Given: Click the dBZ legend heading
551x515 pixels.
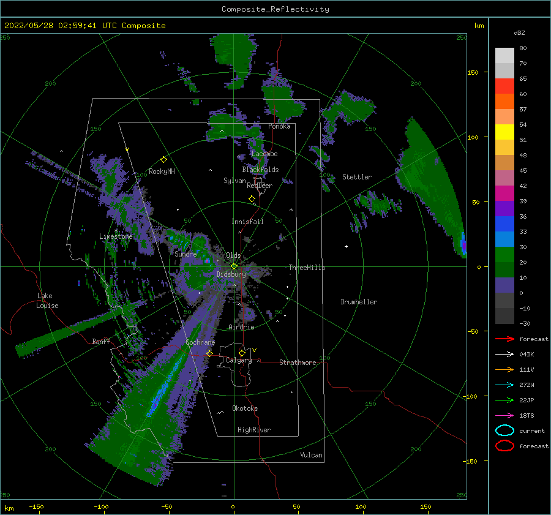Looking at the screenshot, I should point(519,33).
